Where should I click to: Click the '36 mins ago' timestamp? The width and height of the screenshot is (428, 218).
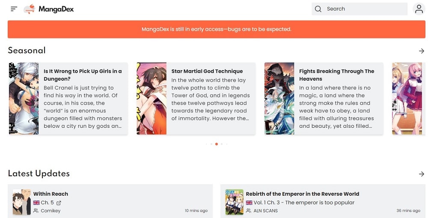(x=408, y=211)
